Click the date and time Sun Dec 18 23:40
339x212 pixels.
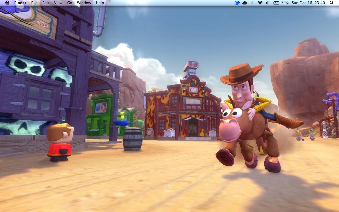tap(308, 3)
